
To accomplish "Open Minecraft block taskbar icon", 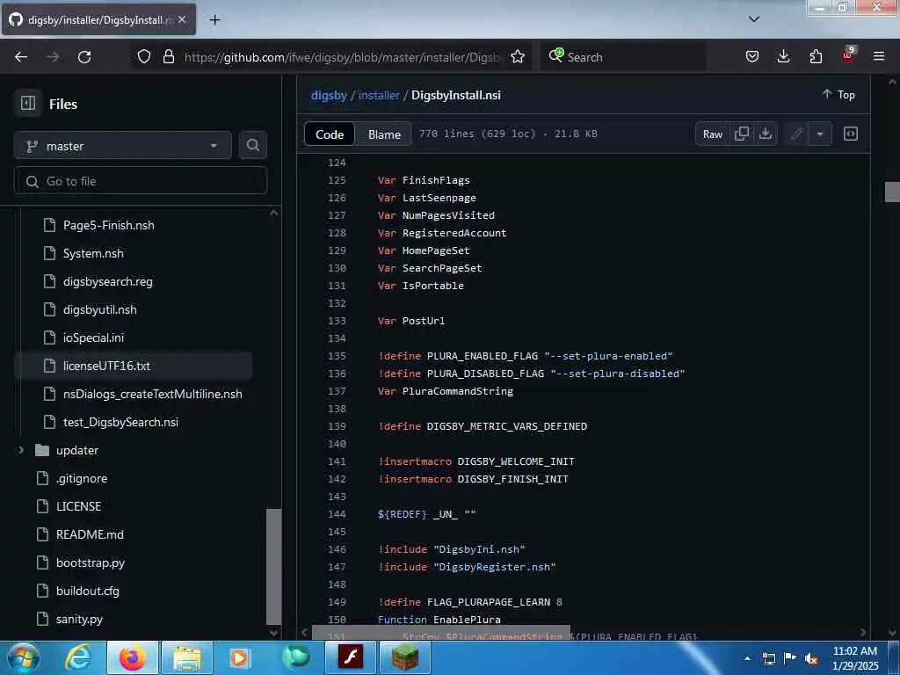I will click(x=404, y=657).
